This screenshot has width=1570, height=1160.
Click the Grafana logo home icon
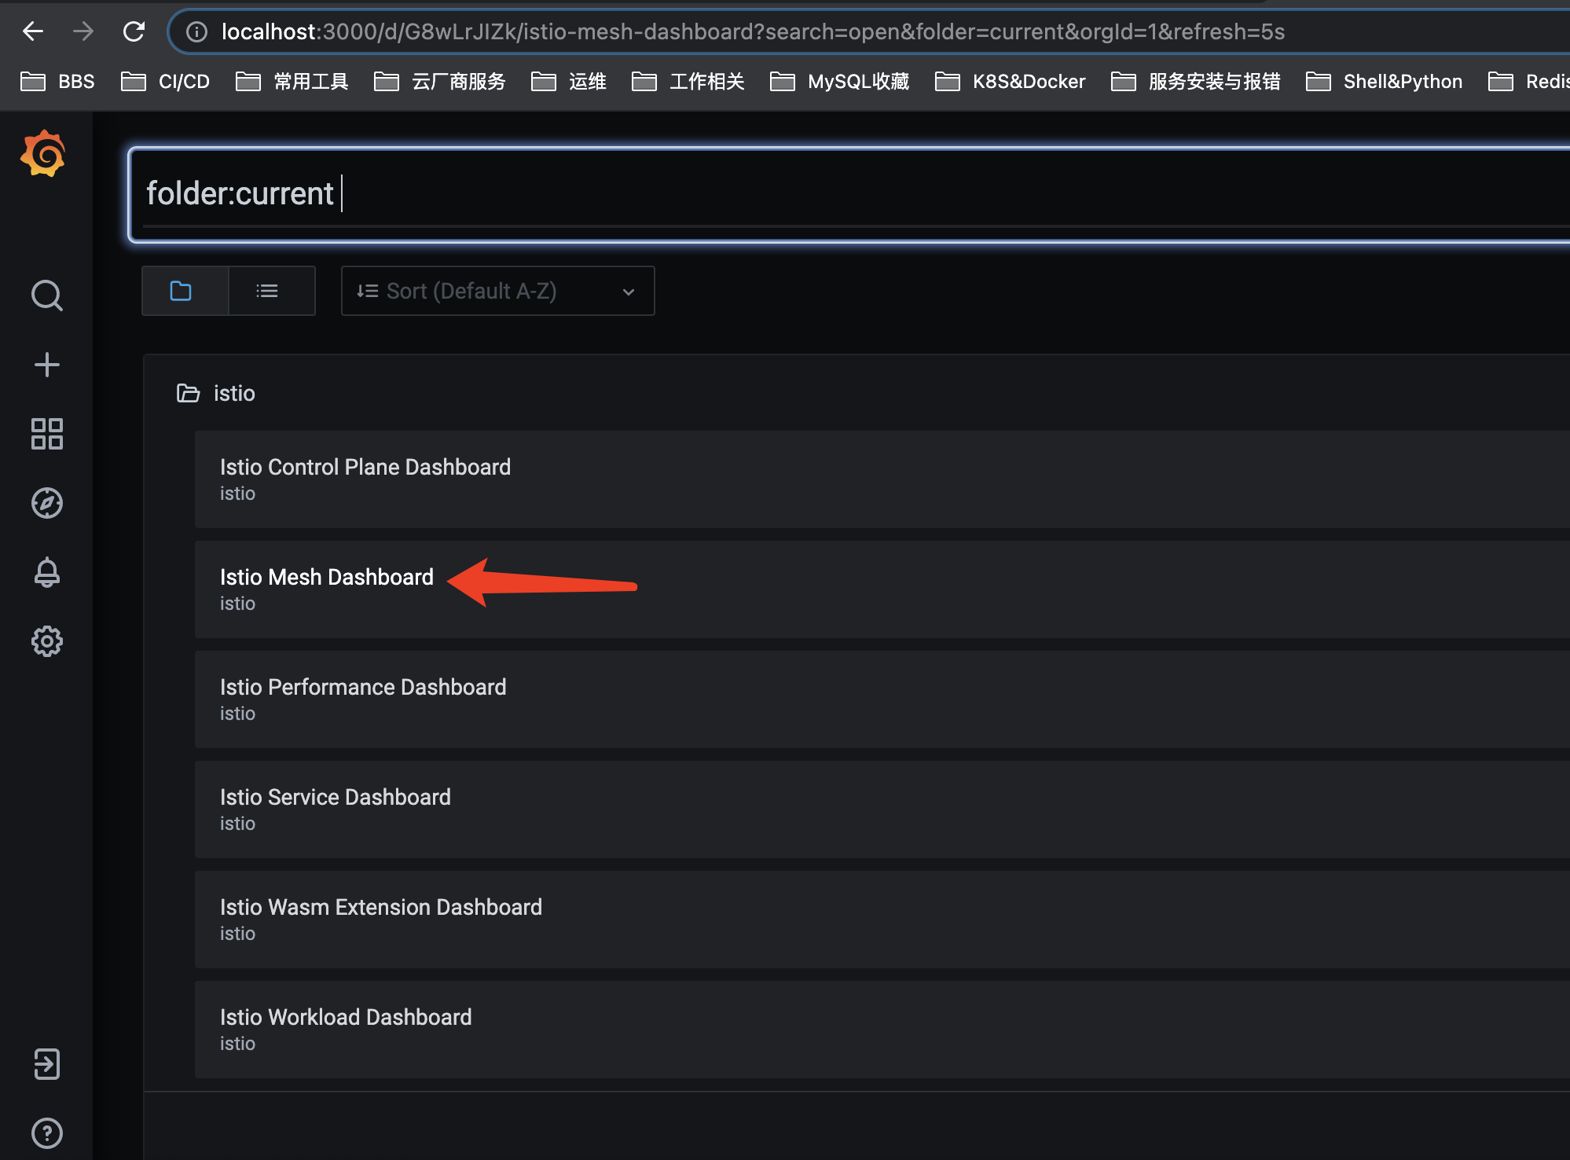(x=44, y=154)
